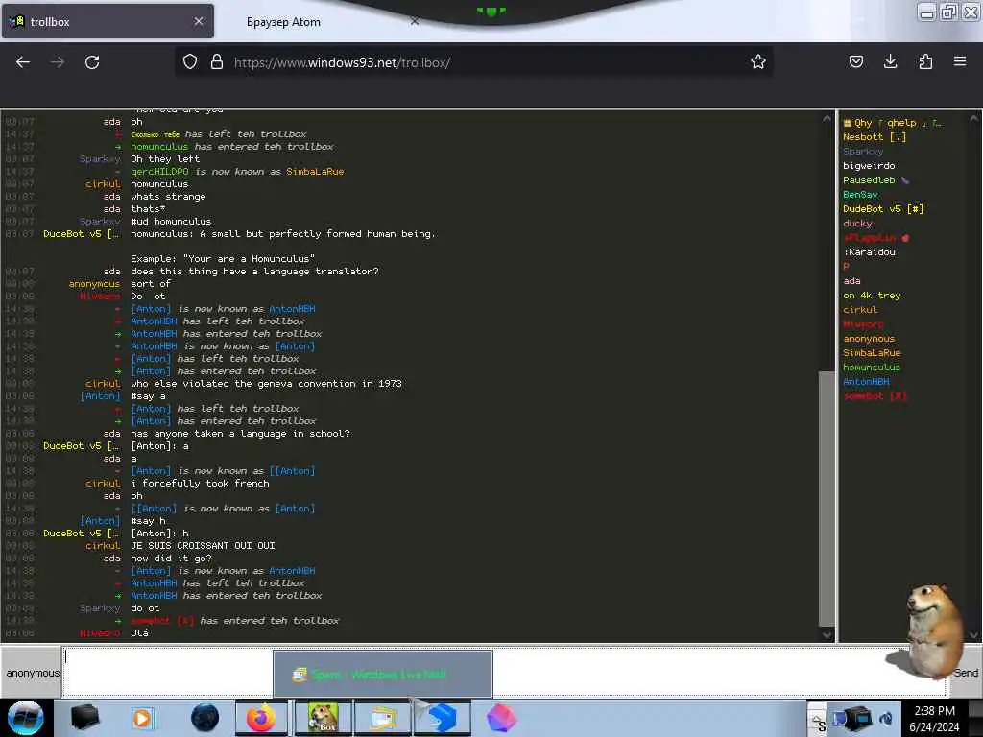Click does this thing have a language translator message

254,272
